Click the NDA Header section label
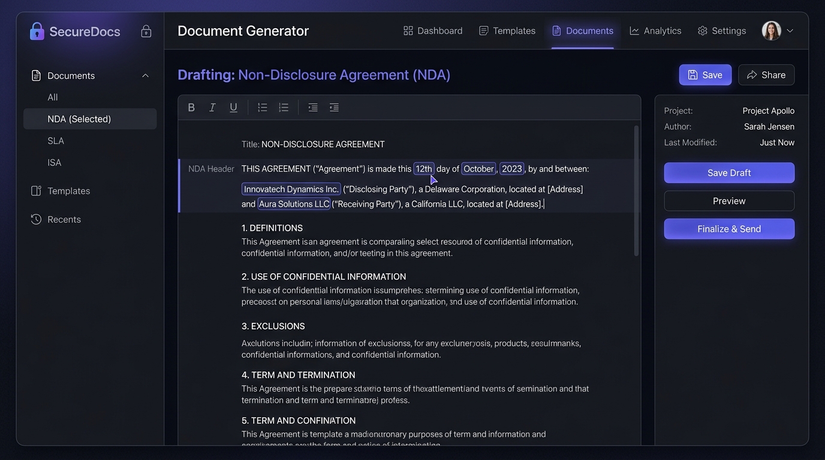Image resolution: width=825 pixels, height=460 pixels. coord(211,169)
